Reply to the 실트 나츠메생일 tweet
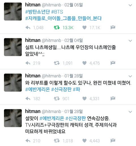The image size is (136, 146). [x=28, y=63]
